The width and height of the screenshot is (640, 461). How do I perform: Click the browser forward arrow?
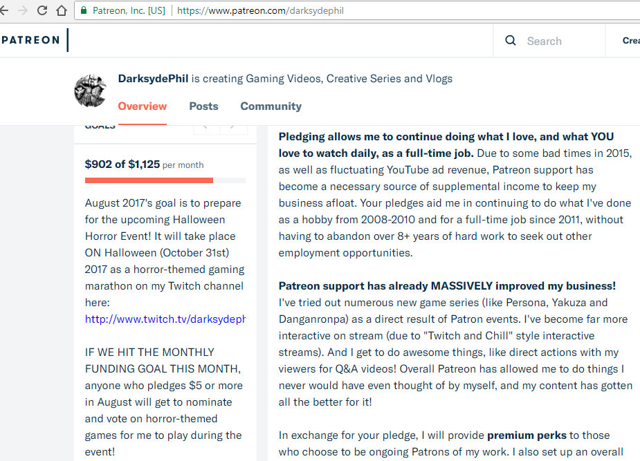[23, 10]
